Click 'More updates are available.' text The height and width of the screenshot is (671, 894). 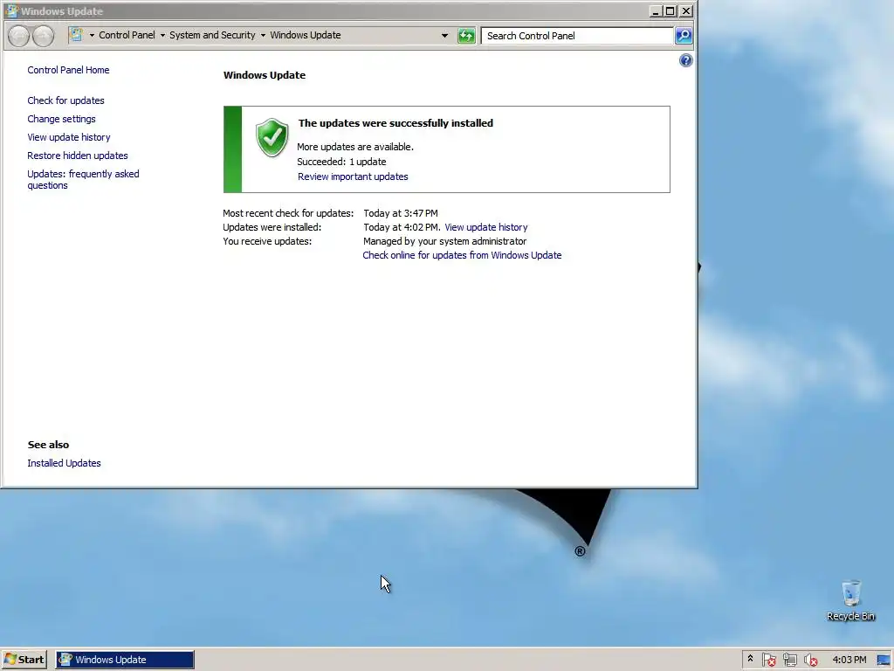tap(355, 147)
